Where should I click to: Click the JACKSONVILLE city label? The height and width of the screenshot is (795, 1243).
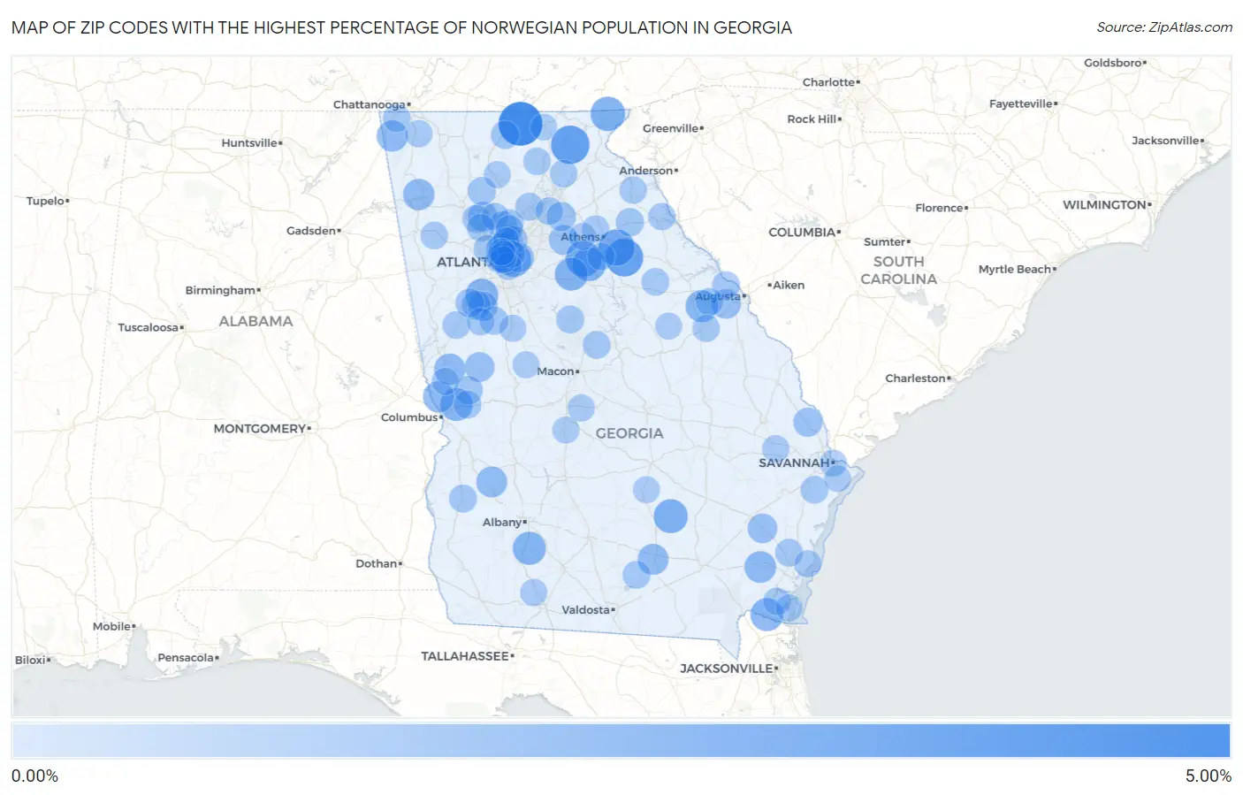727,669
